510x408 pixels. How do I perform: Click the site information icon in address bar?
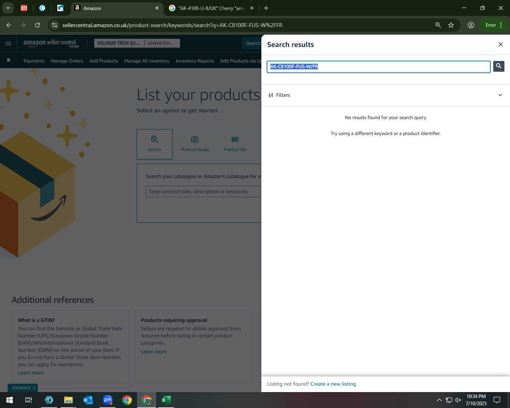tap(55, 25)
